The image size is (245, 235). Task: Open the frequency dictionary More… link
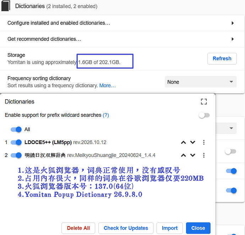point(108,86)
